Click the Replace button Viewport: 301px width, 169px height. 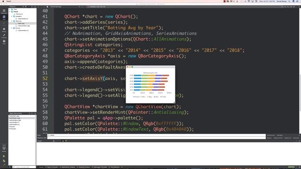click(x=269, y=138)
